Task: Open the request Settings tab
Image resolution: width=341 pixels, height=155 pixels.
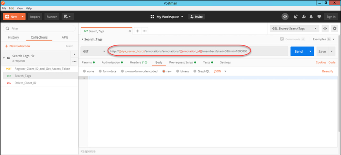Action: 225,62
